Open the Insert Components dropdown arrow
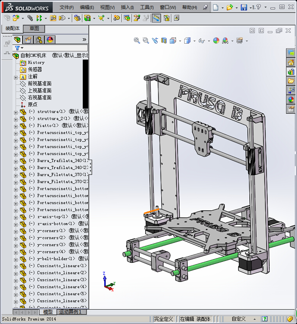 [x=23, y=18]
